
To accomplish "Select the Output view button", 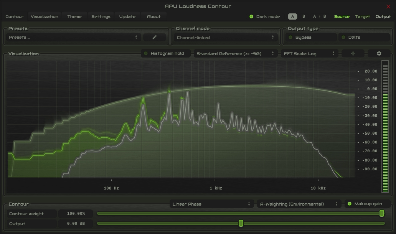I will [x=383, y=16].
